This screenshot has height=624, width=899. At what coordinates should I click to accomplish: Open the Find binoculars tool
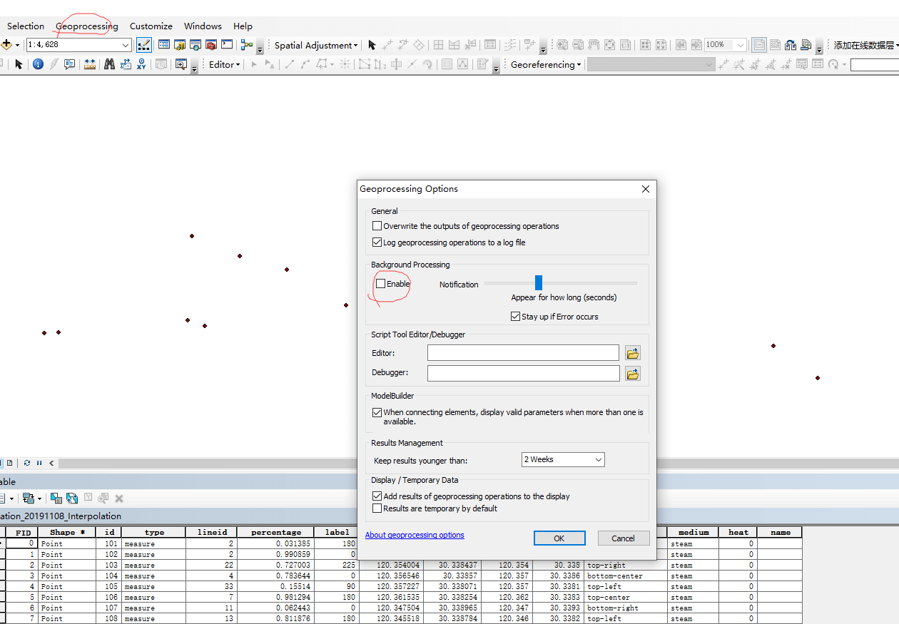tap(109, 64)
